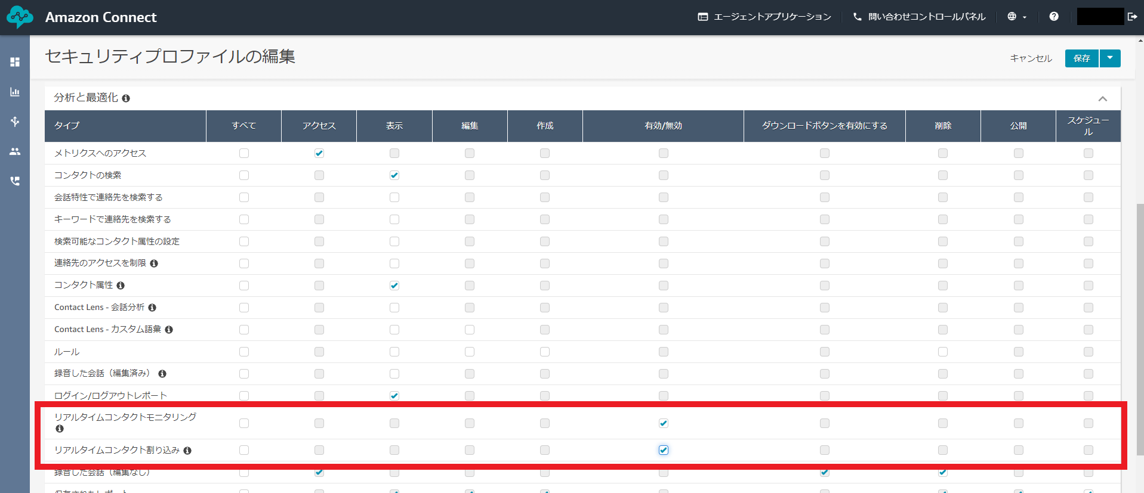The image size is (1144, 493).
Task: Check すべて for メトリクスへのアクセス
Action: tap(244, 153)
